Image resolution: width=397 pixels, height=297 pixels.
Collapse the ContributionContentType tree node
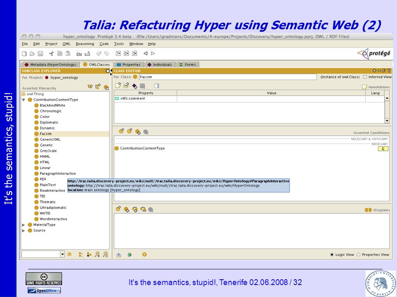pos(24,100)
